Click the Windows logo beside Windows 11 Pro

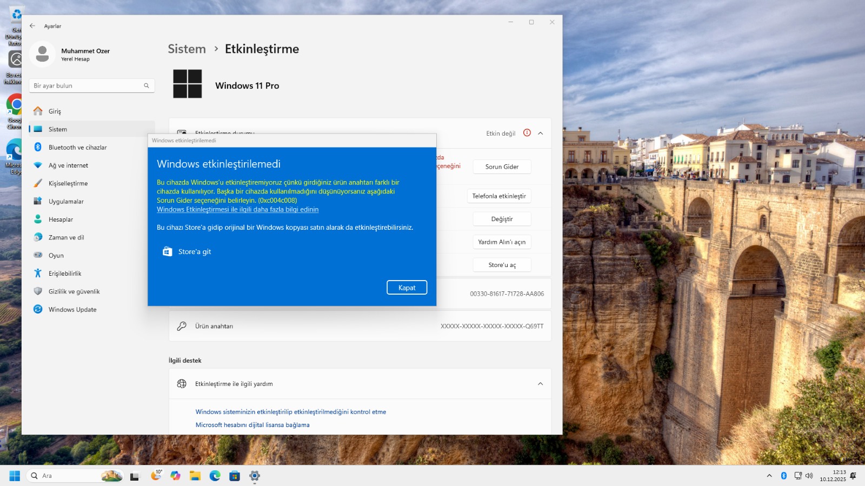[188, 84]
